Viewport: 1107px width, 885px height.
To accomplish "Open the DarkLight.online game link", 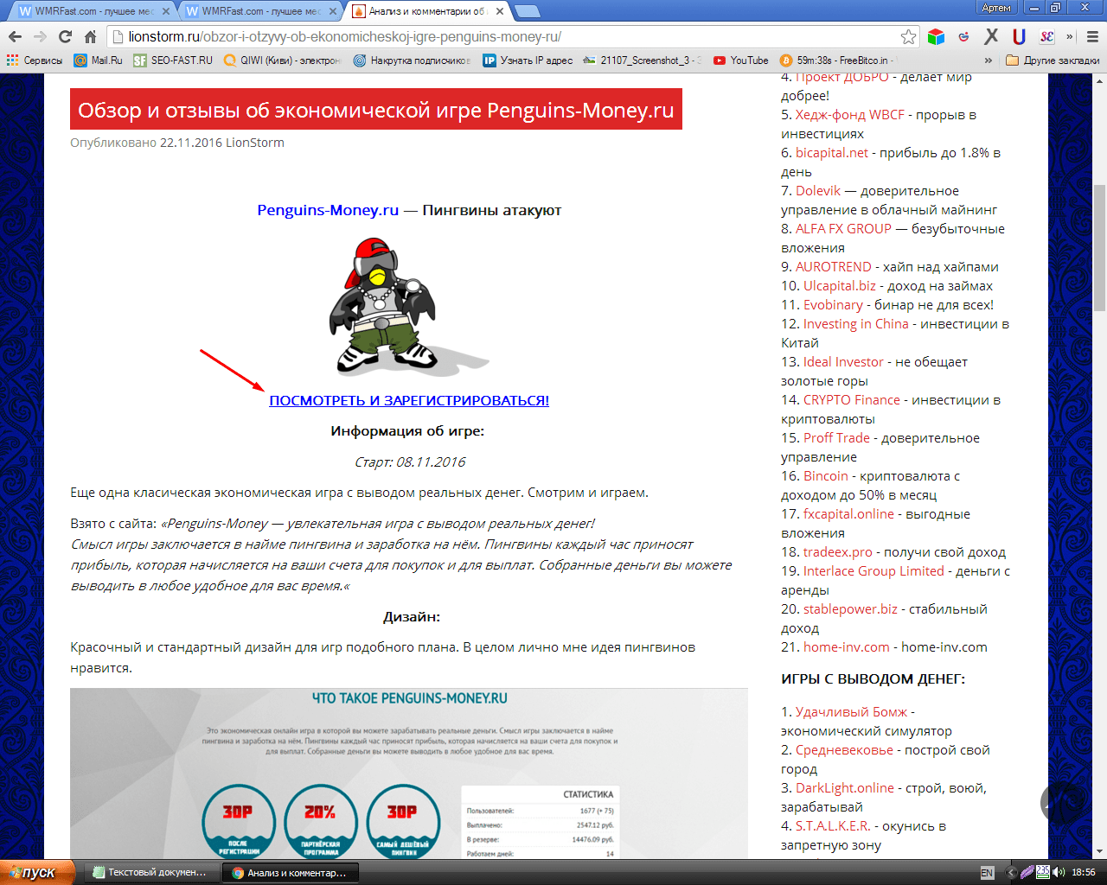I will (845, 787).
